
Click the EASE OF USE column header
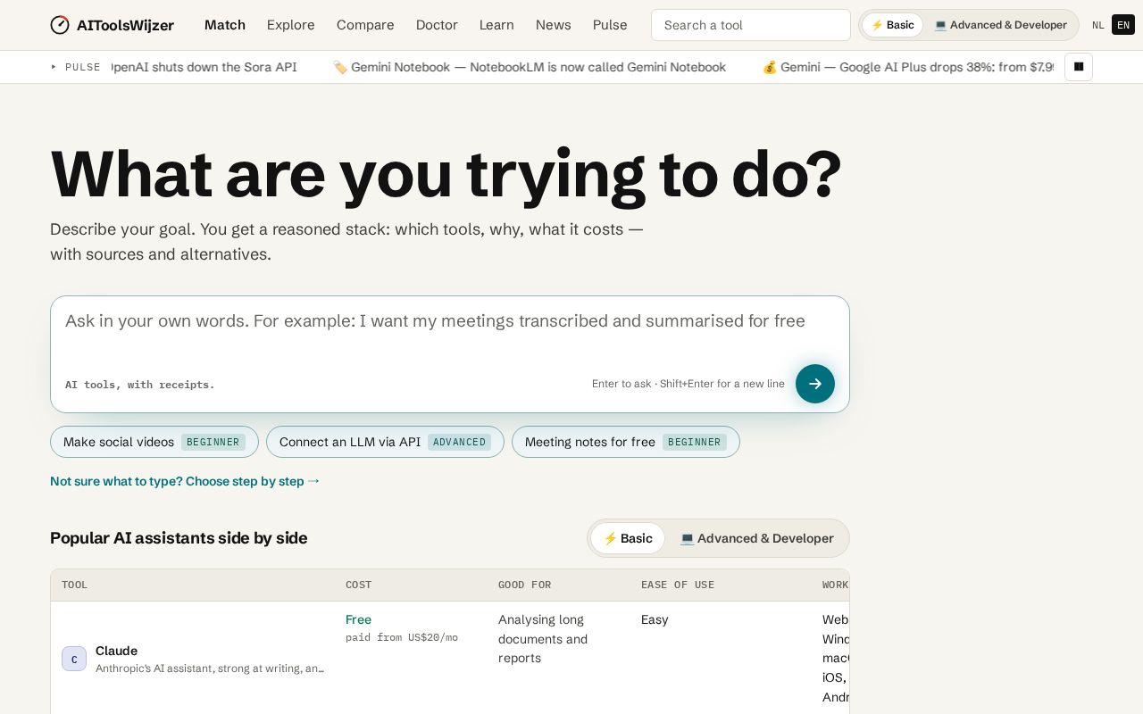(678, 585)
